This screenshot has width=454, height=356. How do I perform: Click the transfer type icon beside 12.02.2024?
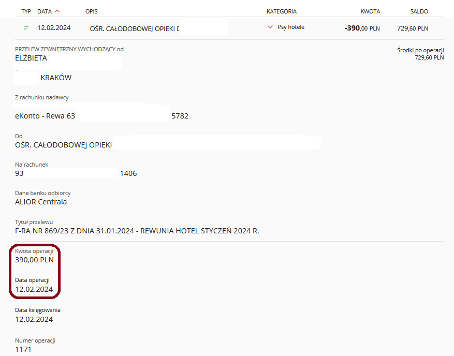26,28
